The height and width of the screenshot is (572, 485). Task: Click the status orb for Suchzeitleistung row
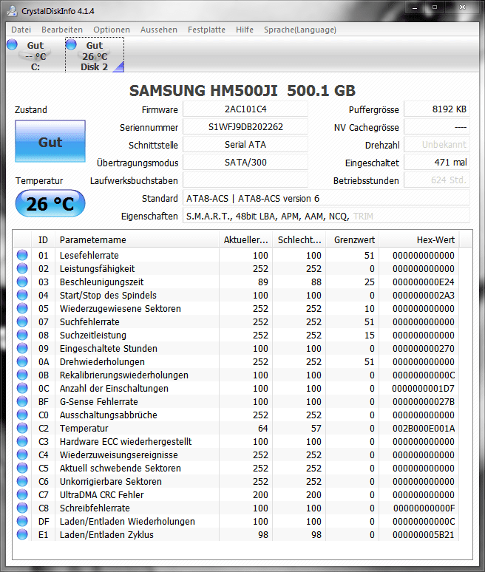pyautogui.click(x=22, y=335)
